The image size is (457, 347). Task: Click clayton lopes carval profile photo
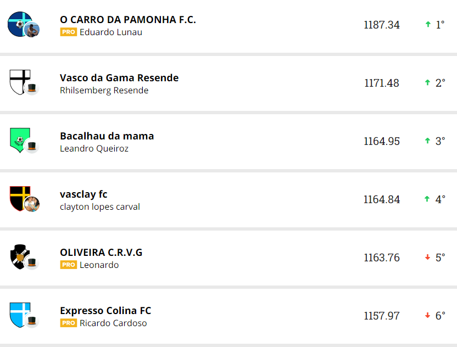coord(32,204)
